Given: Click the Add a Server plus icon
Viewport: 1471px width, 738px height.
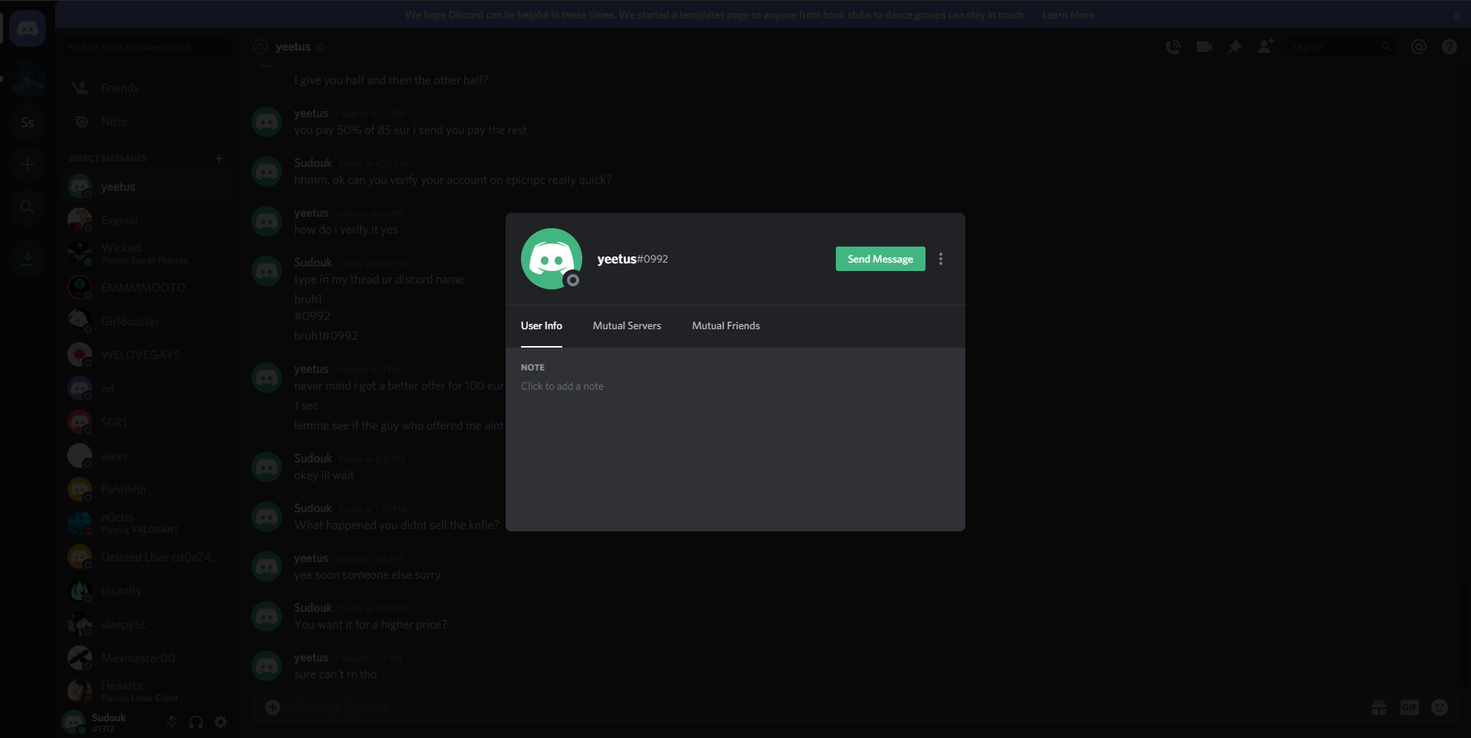Looking at the screenshot, I should 28,165.
